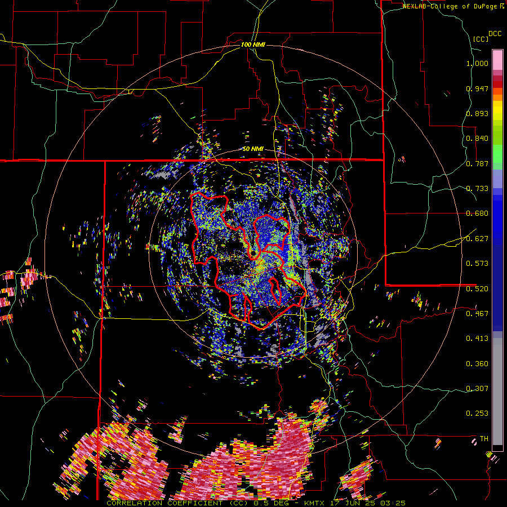The height and width of the screenshot is (507, 507).
Task: Click the 0.253 legend value
Action: tap(477, 413)
